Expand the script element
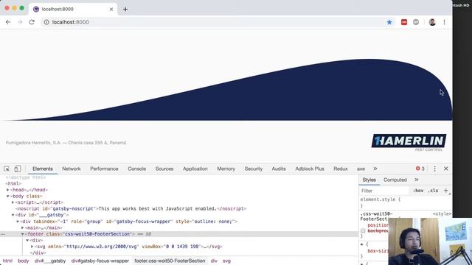472x265 pixels. pyautogui.click(x=13, y=202)
